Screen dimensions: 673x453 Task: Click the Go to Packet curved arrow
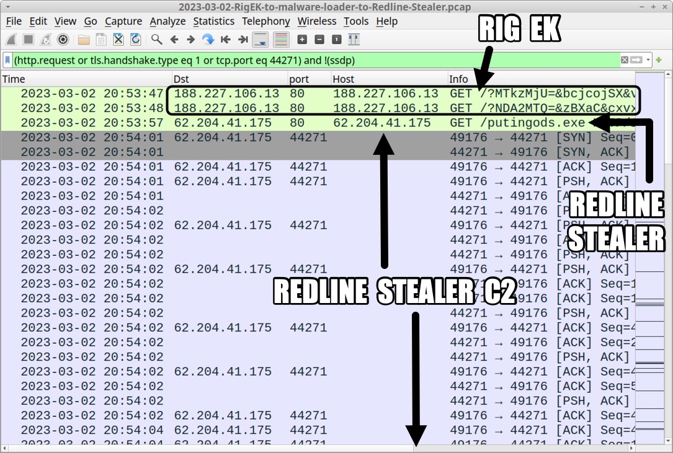208,40
